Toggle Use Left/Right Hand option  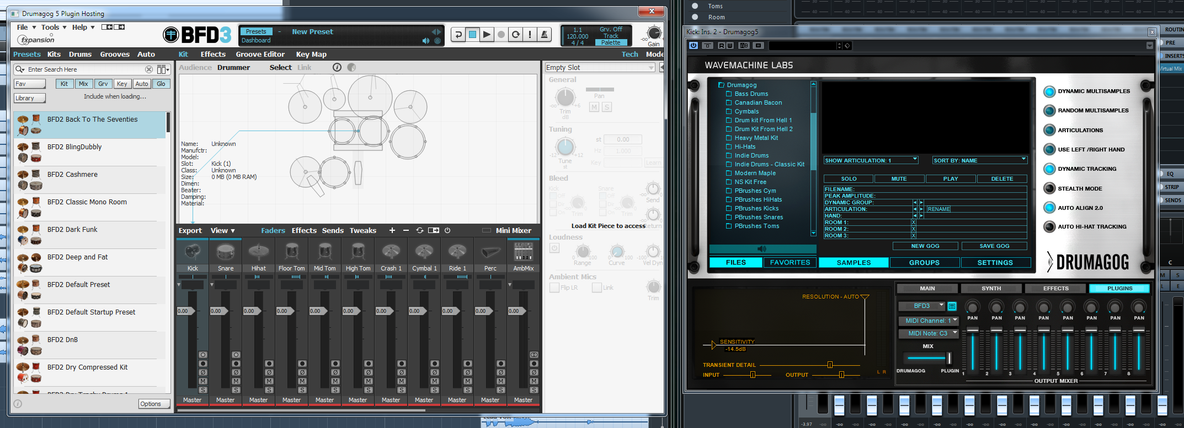coord(1049,150)
